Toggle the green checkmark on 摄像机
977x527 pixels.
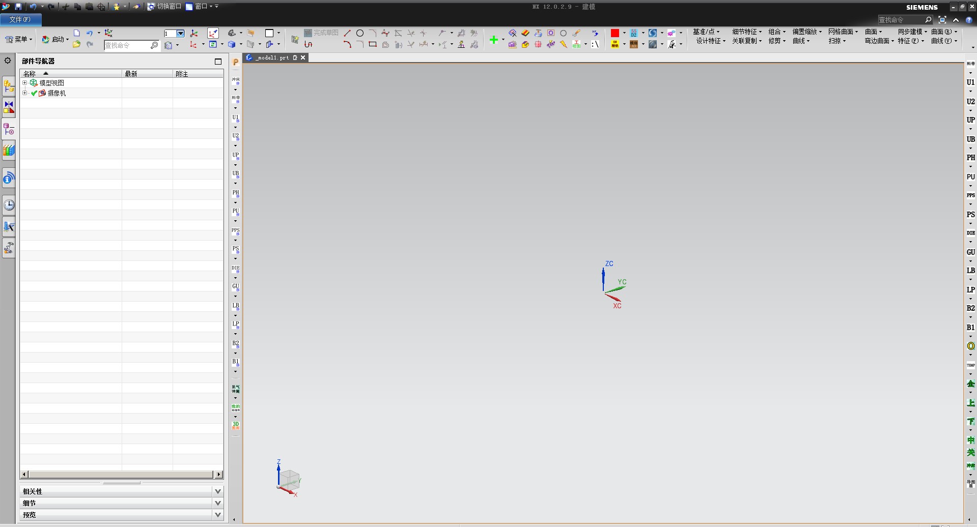[34, 93]
